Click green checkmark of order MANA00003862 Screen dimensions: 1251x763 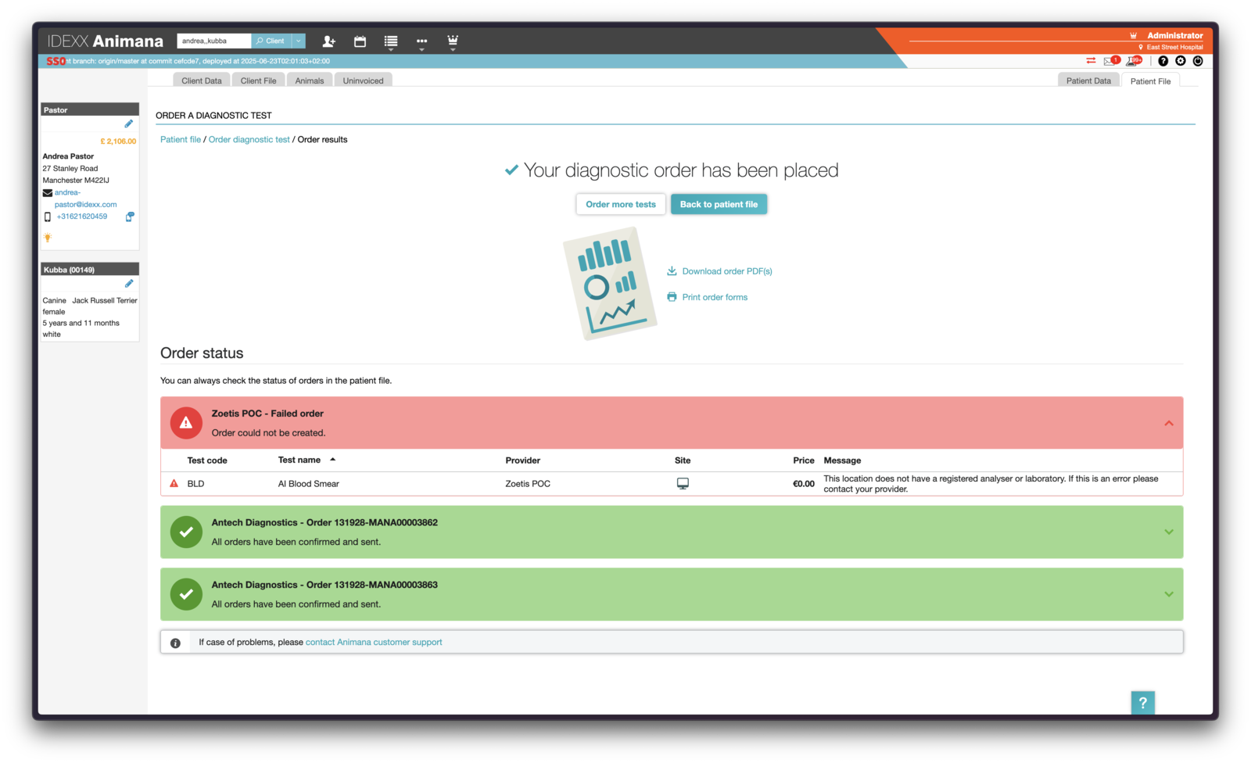(186, 532)
